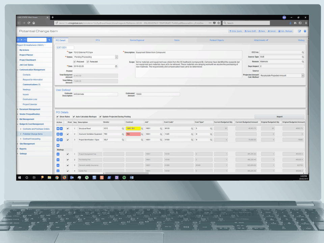Click the search magnifier in the sidebar

point(49,39)
